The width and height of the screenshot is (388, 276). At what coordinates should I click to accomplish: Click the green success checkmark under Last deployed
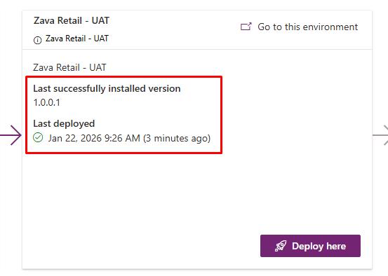pos(38,137)
